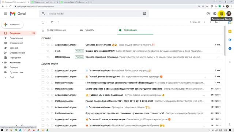The height and width of the screenshot is (132, 234).
Task: Star the Гугл и Яндекс поздравляют email
Action: click(x=48, y=83)
